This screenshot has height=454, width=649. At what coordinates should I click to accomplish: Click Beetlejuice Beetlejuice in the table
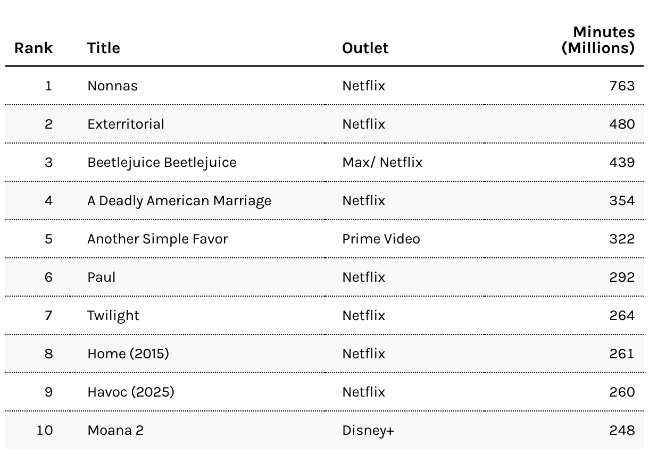[162, 162]
